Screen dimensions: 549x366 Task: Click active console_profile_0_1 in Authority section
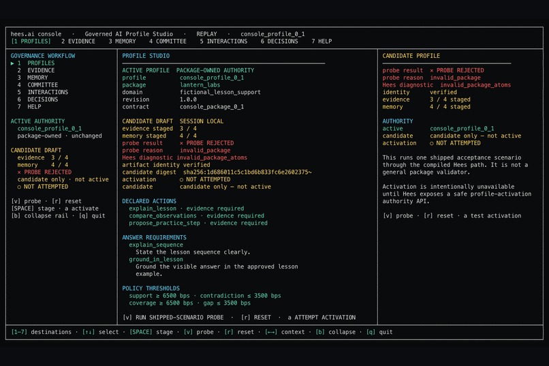(438, 129)
